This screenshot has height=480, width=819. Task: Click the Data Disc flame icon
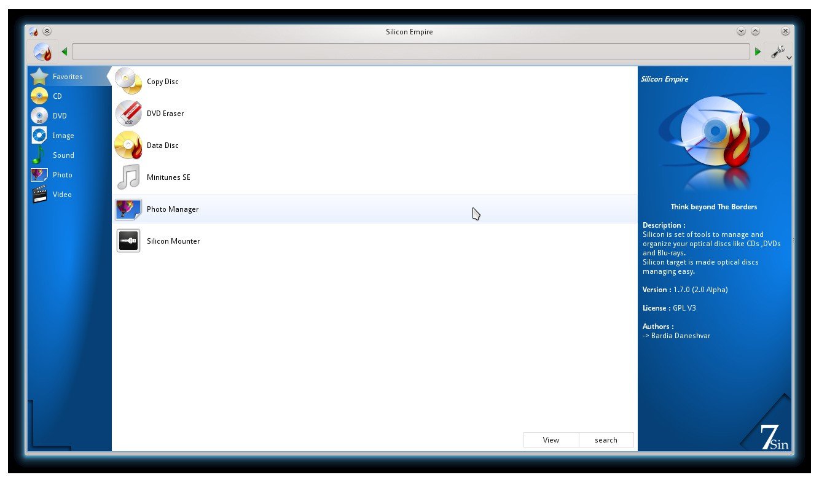128,145
